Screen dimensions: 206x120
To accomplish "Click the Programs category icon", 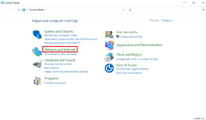I will [x=37, y=81].
